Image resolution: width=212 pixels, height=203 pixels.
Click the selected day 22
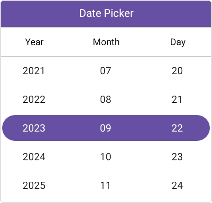[x=177, y=128]
